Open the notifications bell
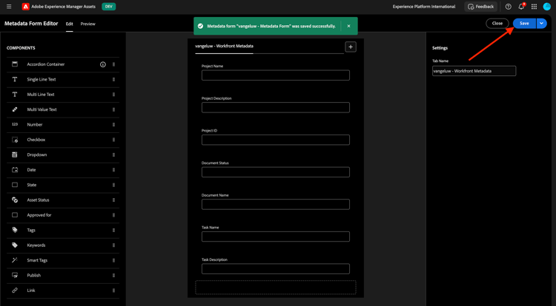This screenshot has width=556, height=306. point(521,7)
